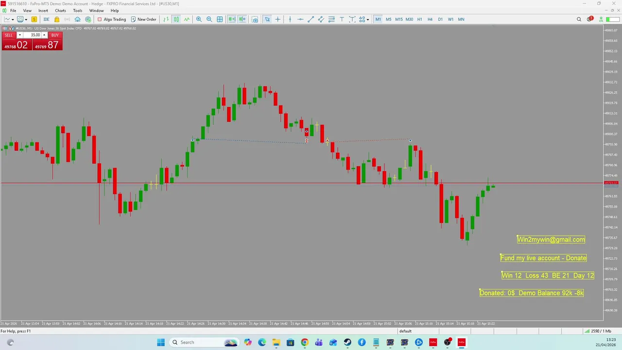Open the Tools menu
The width and height of the screenshot is (622, 350).
[x=78, y=11]
